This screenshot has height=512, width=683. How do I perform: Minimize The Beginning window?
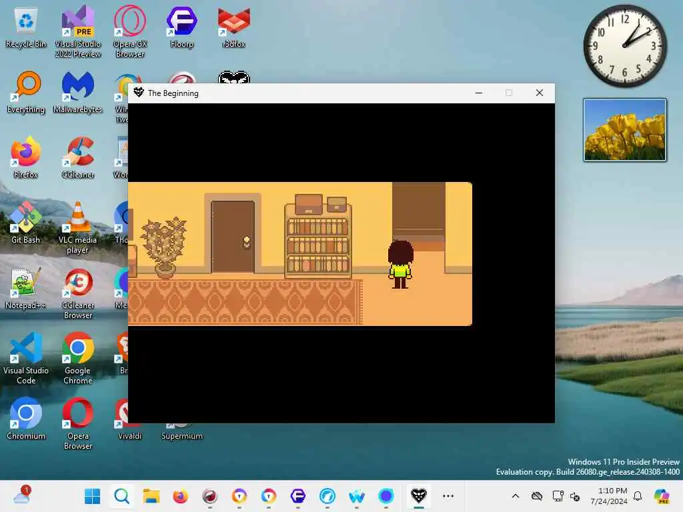[479, 93]
